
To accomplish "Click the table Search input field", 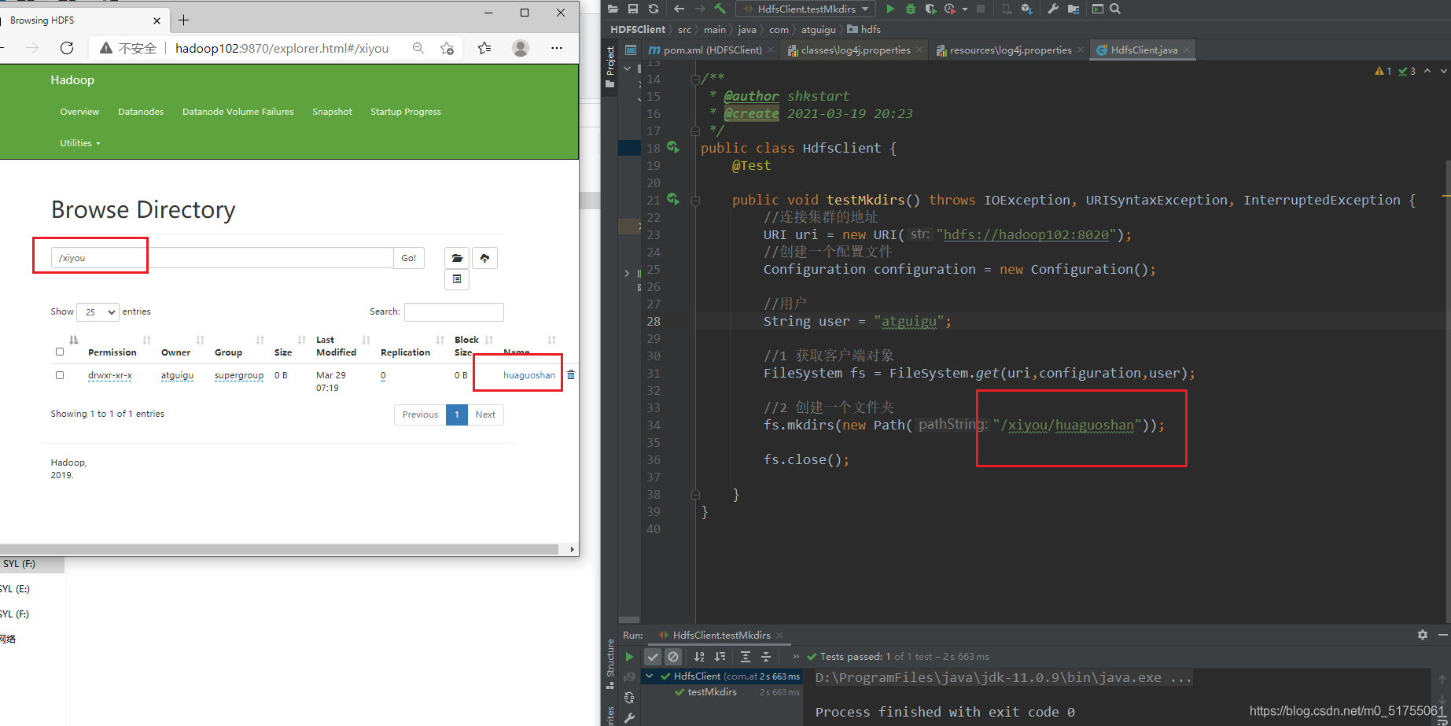I will pos(454,312).
